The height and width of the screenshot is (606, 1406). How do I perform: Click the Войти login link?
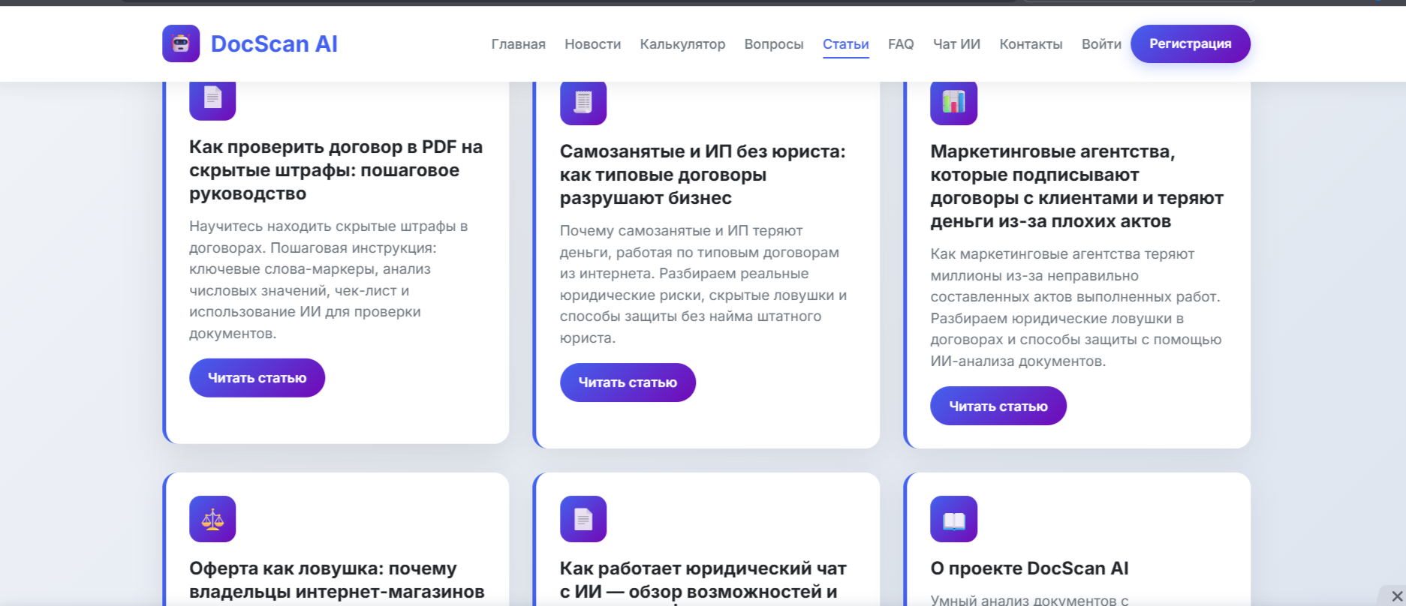coord(1101,44)
